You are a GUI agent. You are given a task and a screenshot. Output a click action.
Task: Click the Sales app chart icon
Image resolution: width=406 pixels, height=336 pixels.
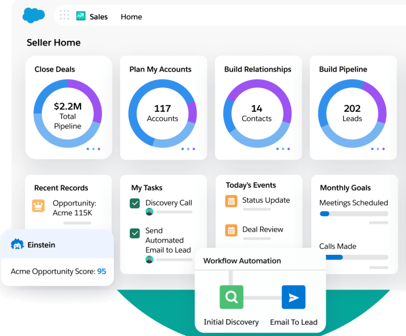tap(81, 16)
